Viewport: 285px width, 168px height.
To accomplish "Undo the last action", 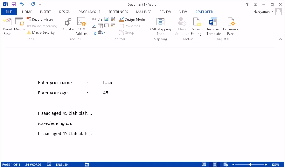I will pyautogui.click(x=22, y=4).
